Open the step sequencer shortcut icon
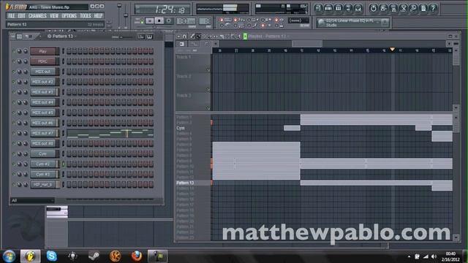 [328, 8]
